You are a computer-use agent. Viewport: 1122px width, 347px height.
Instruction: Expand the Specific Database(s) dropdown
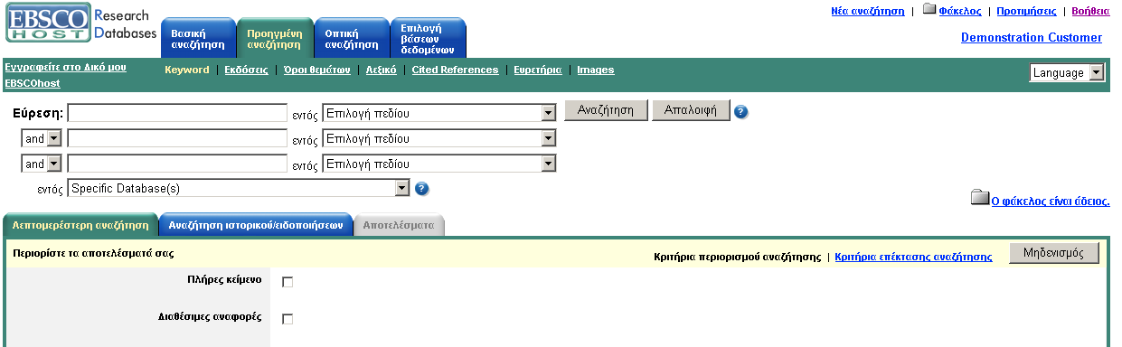click(240, 188)
